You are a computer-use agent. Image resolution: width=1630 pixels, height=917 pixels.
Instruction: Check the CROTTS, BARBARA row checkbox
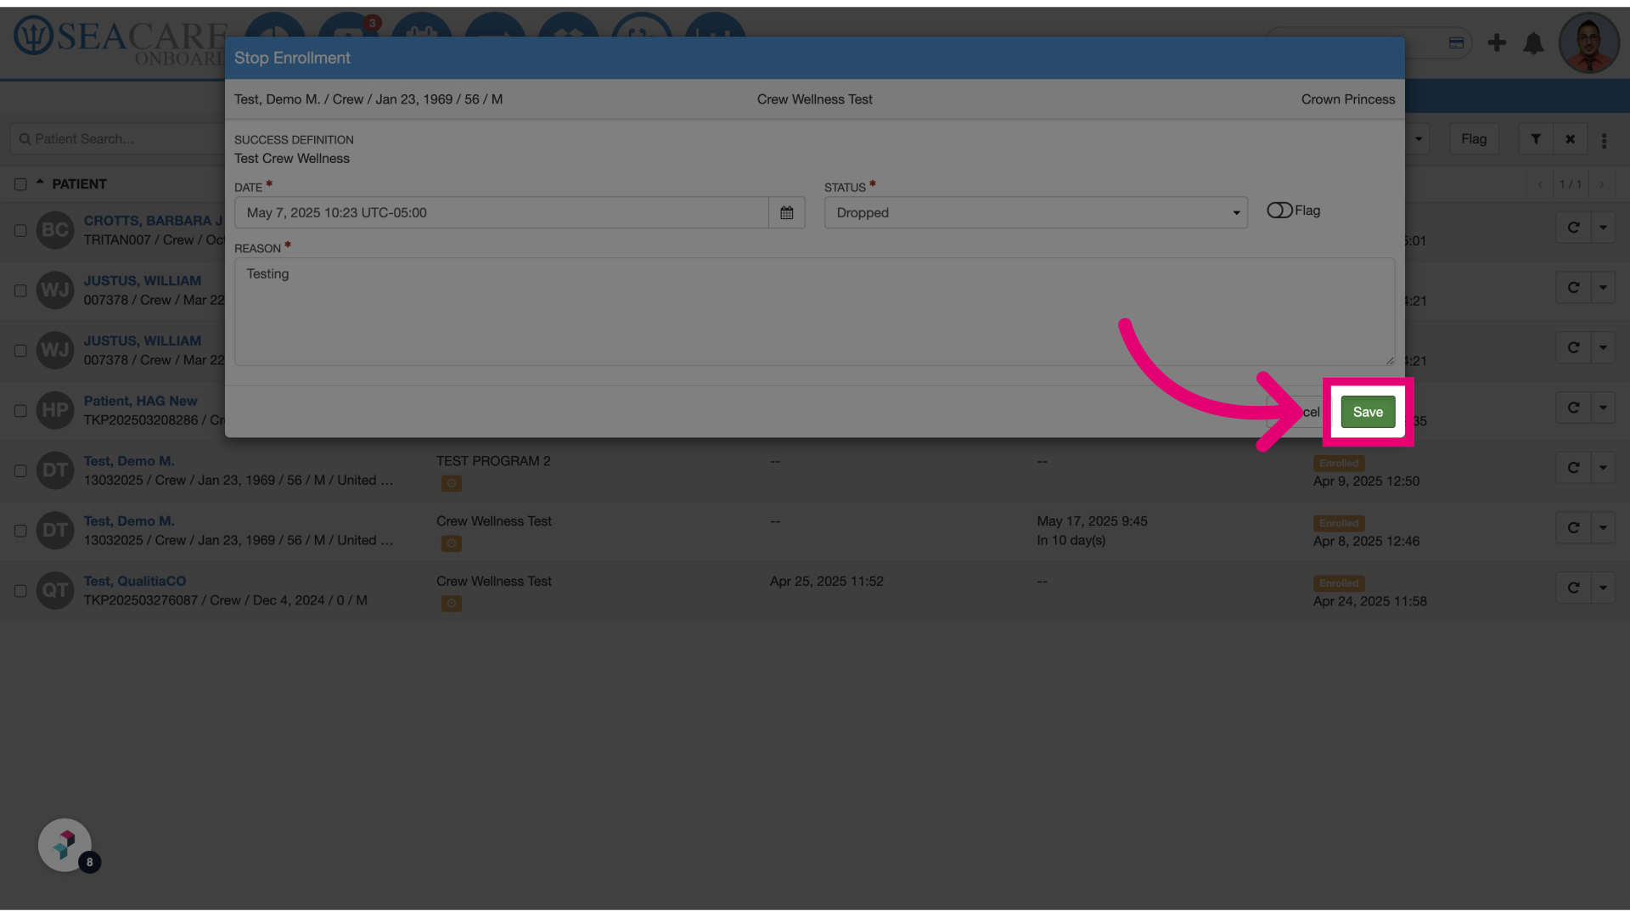click(x=20, y=230)
